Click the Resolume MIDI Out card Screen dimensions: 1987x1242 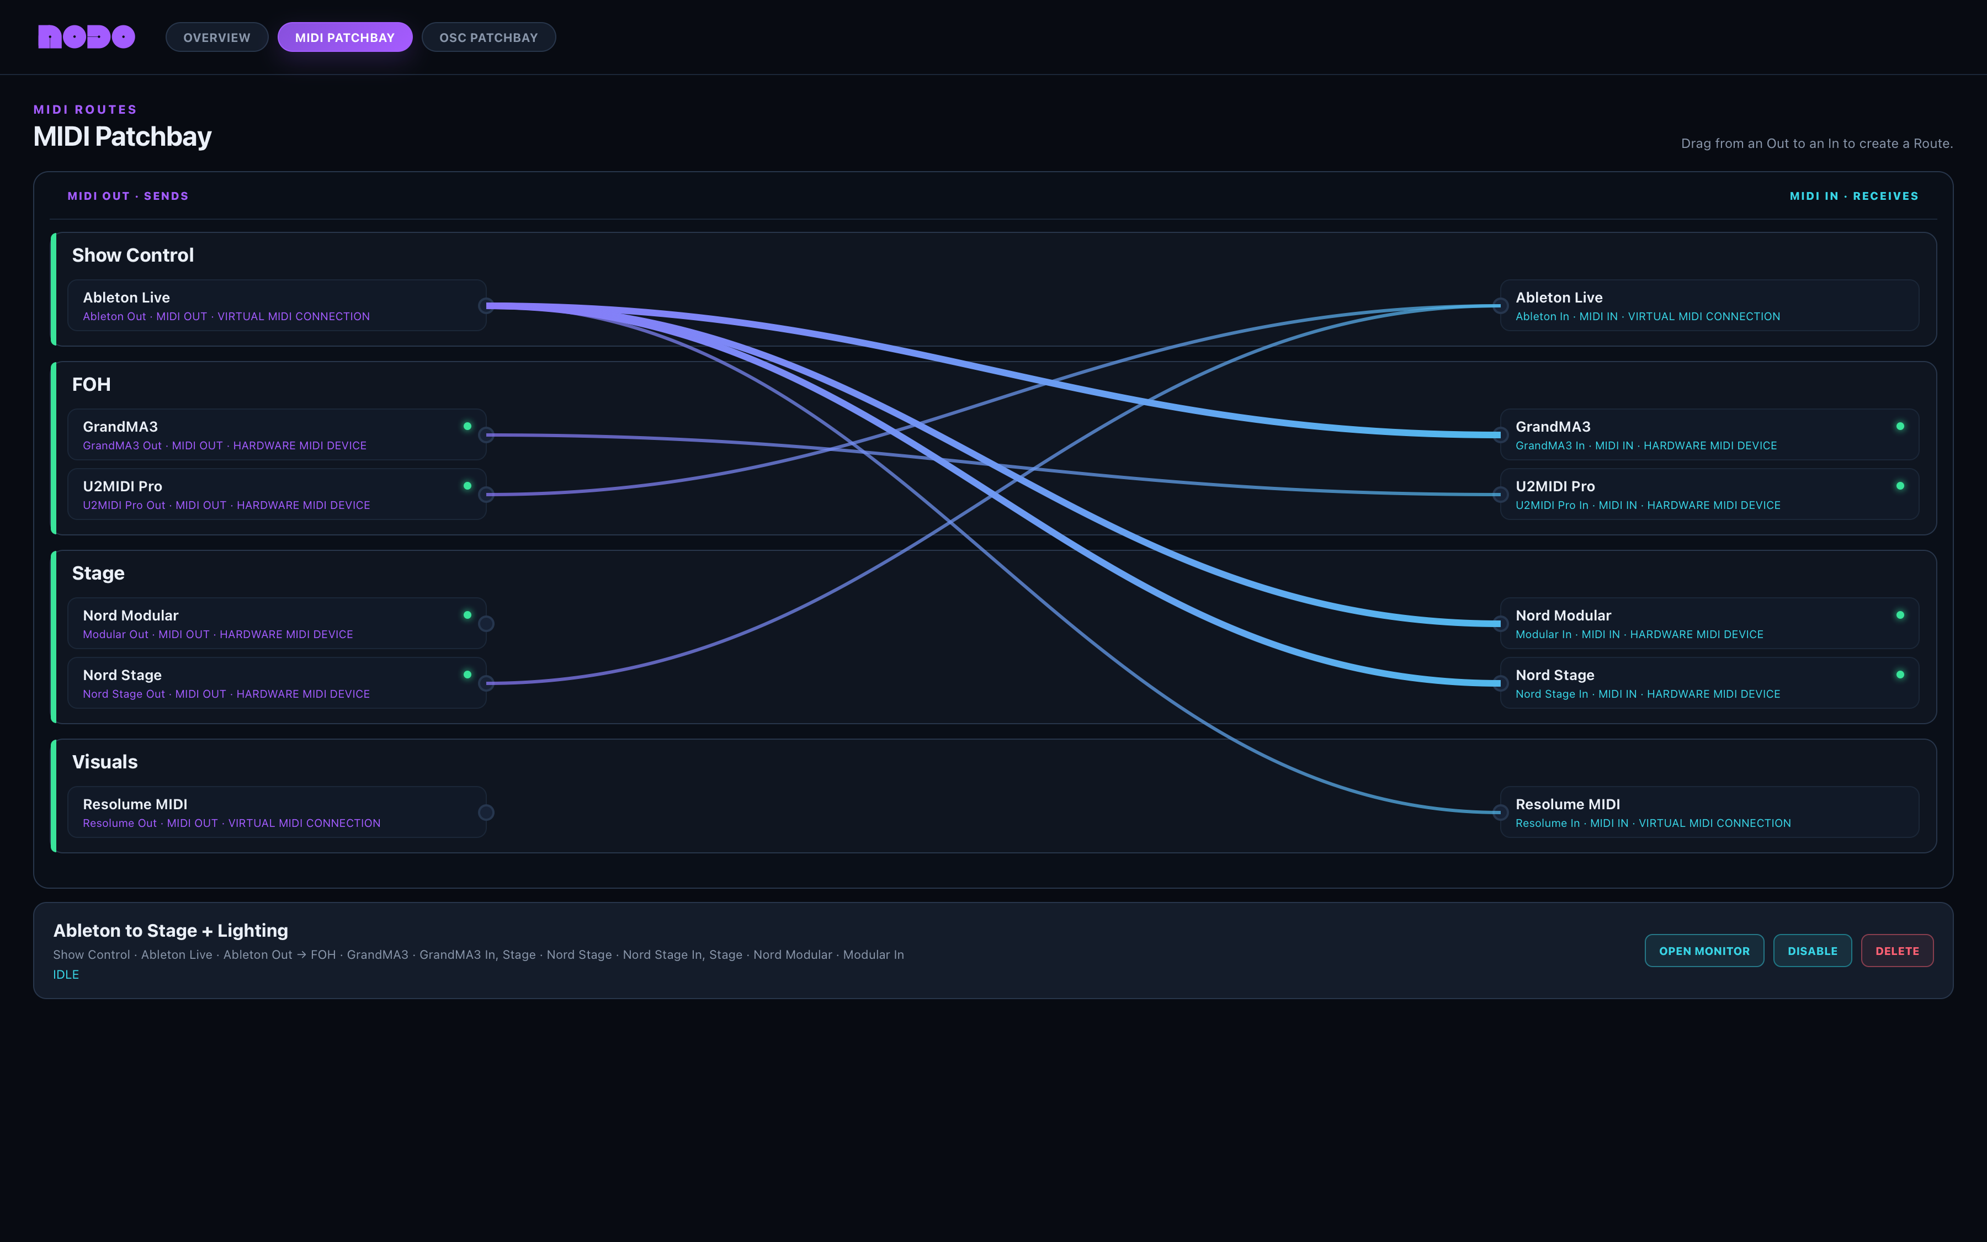click(277, 813)
